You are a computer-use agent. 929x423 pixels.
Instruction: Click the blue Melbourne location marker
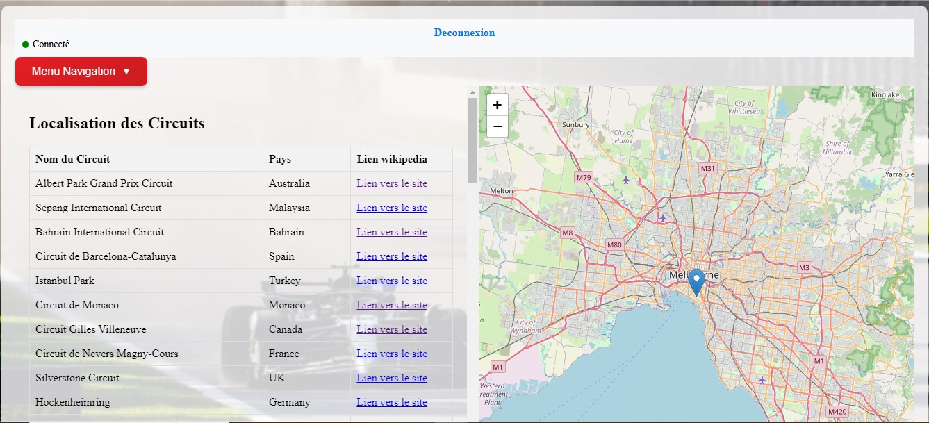pos(696,283)
